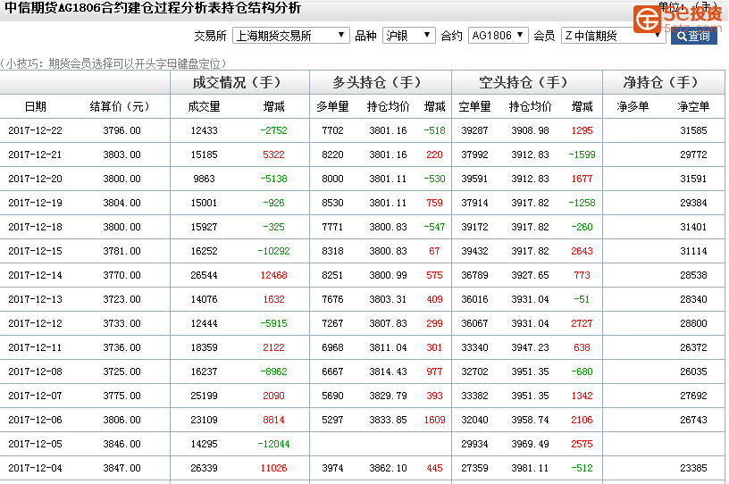
Task: Click the 多单量 column header
Action: click(332, 106)
